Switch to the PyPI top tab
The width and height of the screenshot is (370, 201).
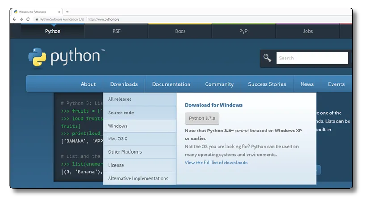244,31
